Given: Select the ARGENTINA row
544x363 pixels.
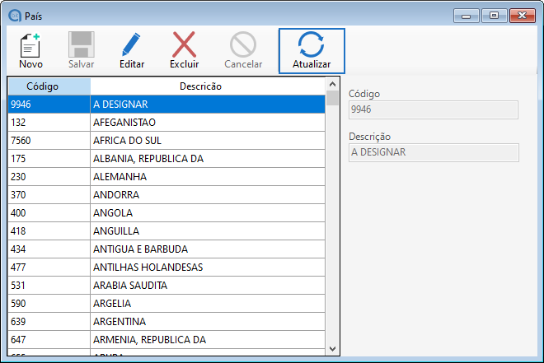Looking at the screenshot, I should point(165,321).
